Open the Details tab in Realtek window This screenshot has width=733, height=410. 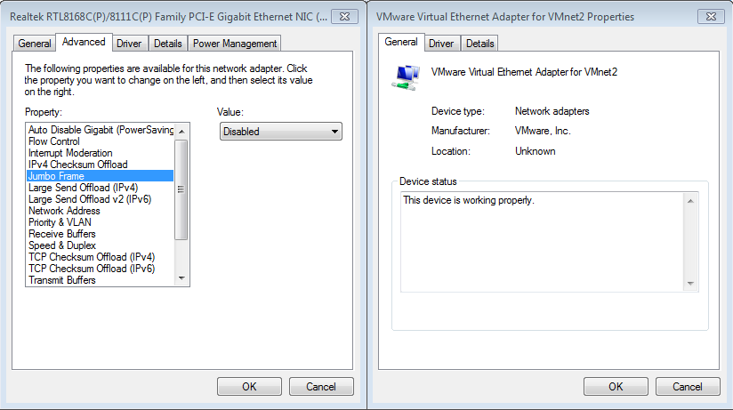pyautogui.click(x=168, y=44)
